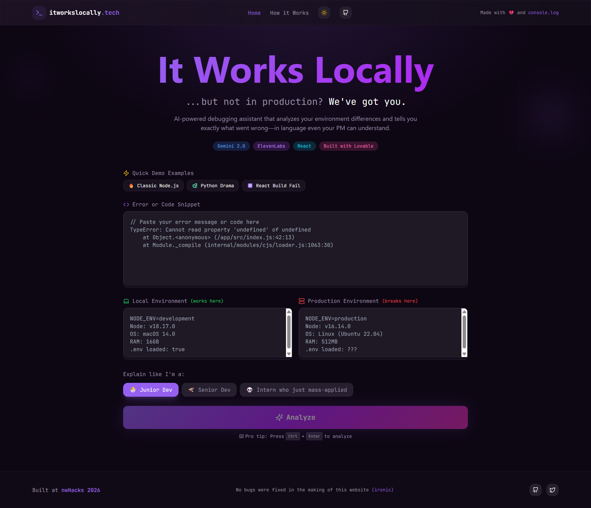Load the Classic Node.js demo example
This screenshot has height=508, width=591.
tap(153, 186)
